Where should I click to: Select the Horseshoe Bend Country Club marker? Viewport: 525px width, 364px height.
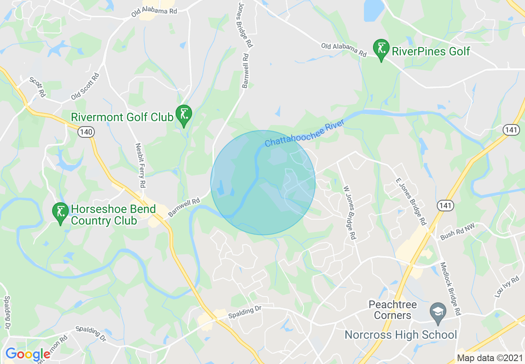pos(60,213)
